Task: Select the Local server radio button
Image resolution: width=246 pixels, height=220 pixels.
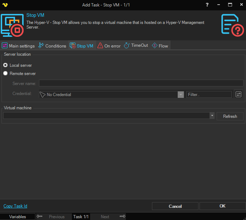Action: pyautogui.click(x=5, y=65)
